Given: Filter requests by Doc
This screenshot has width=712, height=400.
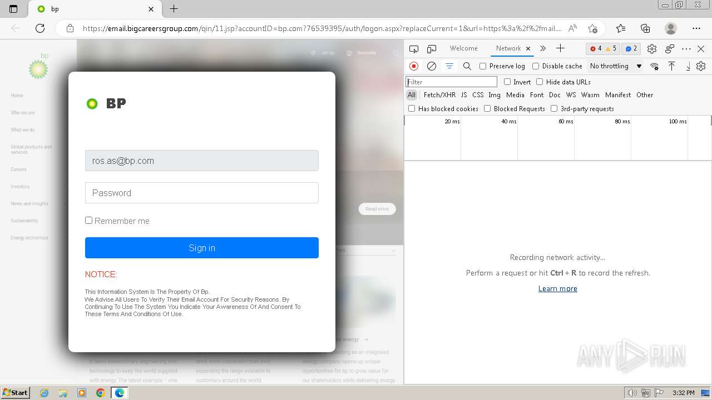Looking at the screenshot, I should click(x=555, y=95).
